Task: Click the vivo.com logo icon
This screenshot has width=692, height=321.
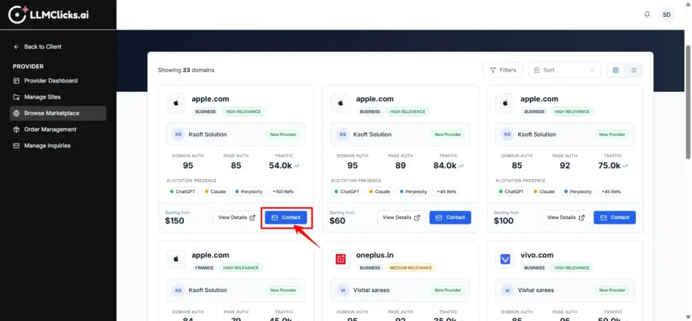Action: [505, 260]
